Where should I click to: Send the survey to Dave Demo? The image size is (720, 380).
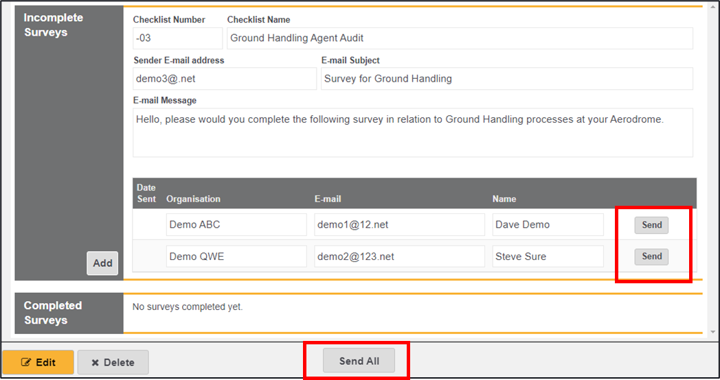pos(651,225)
